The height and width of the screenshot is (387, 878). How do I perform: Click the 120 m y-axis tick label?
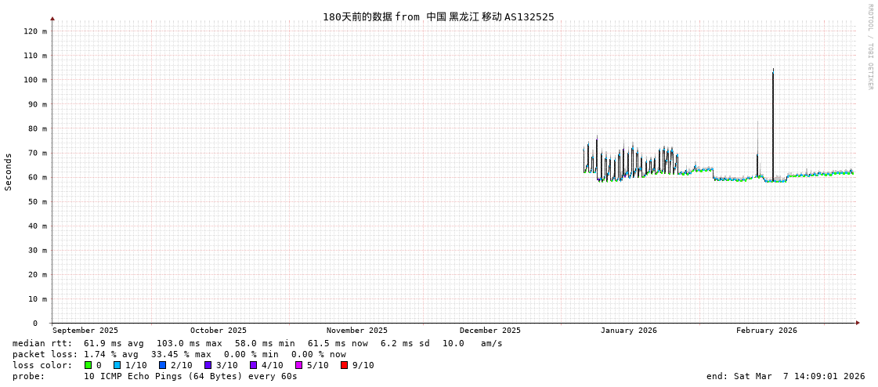(35, 31)
